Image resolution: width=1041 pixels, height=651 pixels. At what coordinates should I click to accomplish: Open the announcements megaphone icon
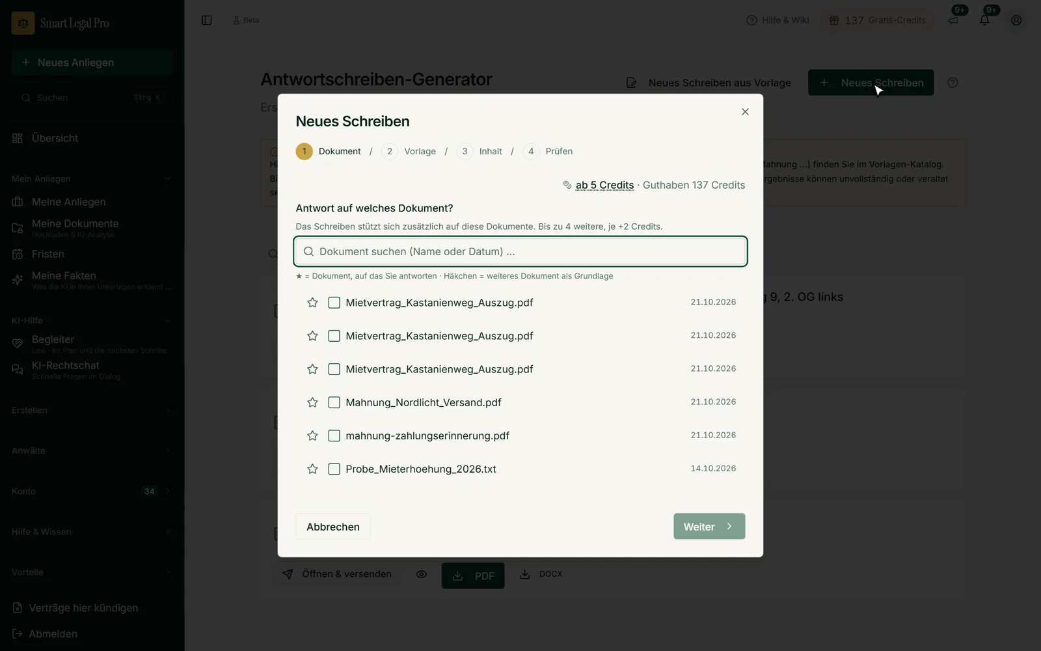coord(953,20)
